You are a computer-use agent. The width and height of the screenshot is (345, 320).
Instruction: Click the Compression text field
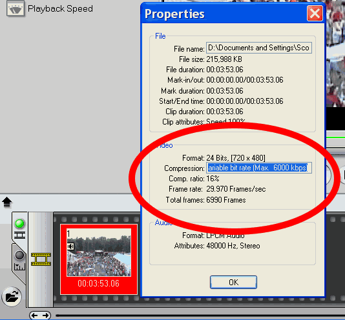(x=258, y=168)
